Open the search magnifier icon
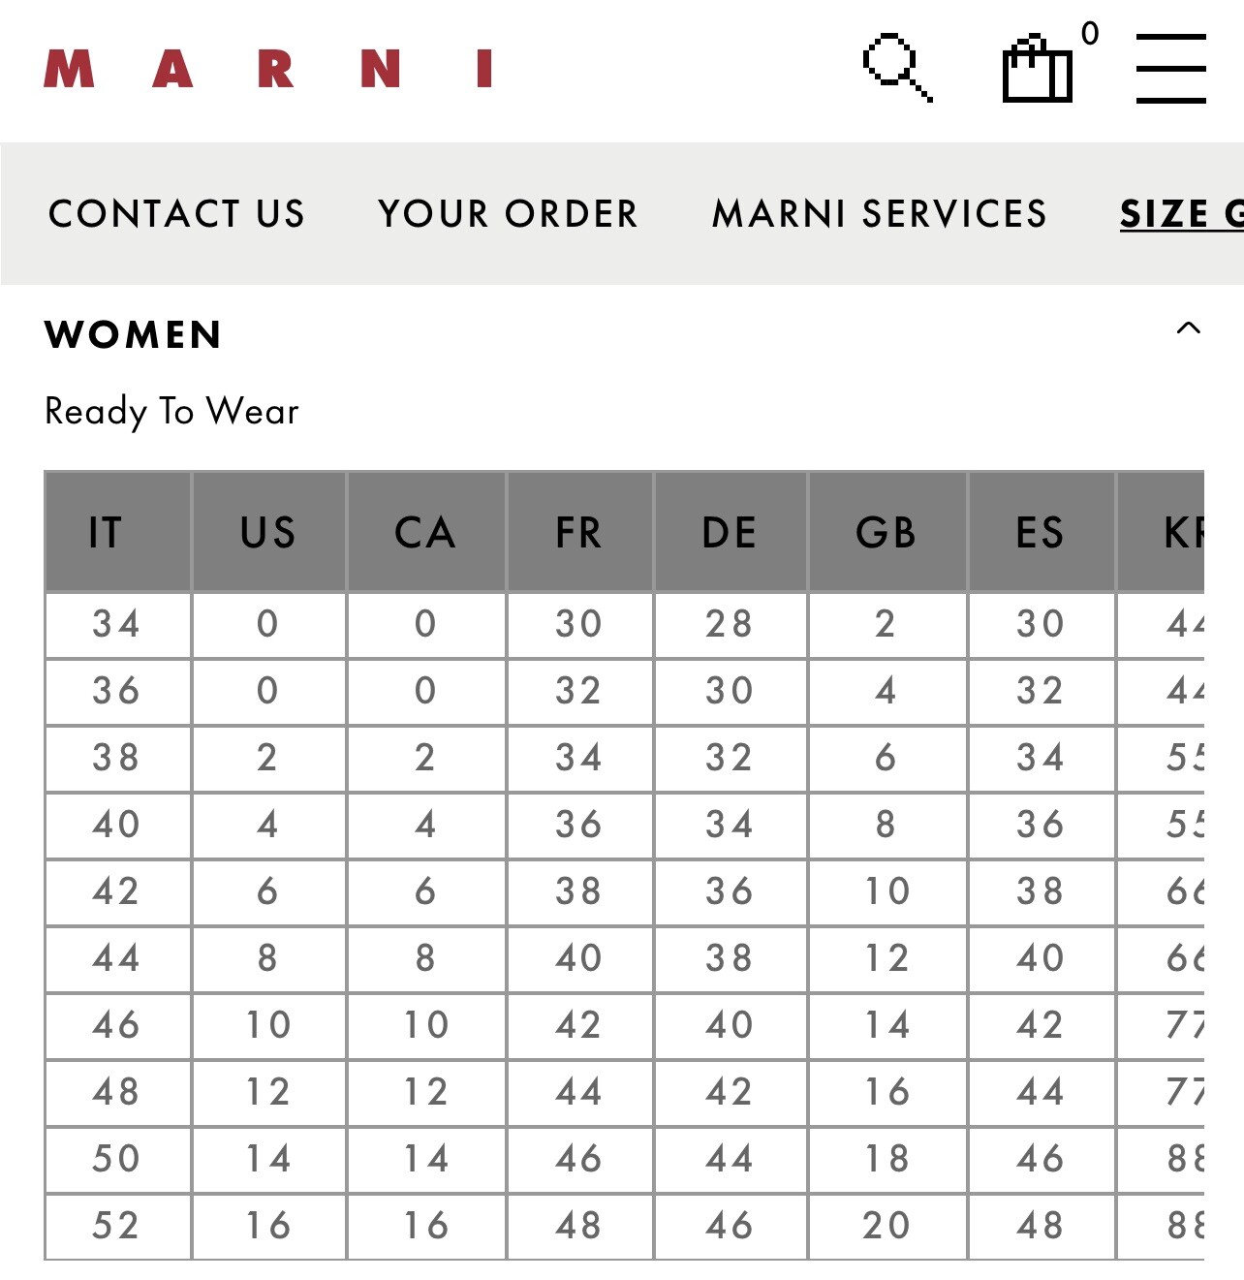This screenshot has width=1244, height=1280. (x=898, y=68)
